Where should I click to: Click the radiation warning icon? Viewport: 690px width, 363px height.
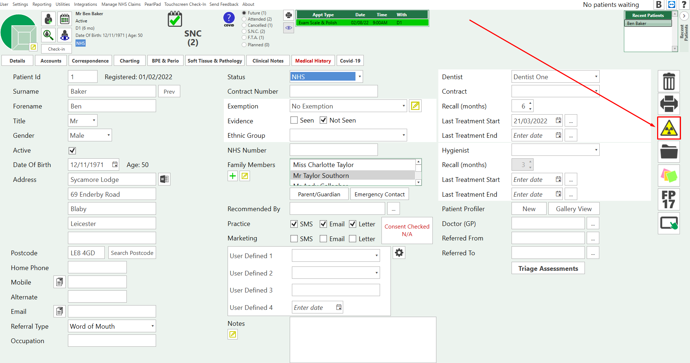pos(669,128)
